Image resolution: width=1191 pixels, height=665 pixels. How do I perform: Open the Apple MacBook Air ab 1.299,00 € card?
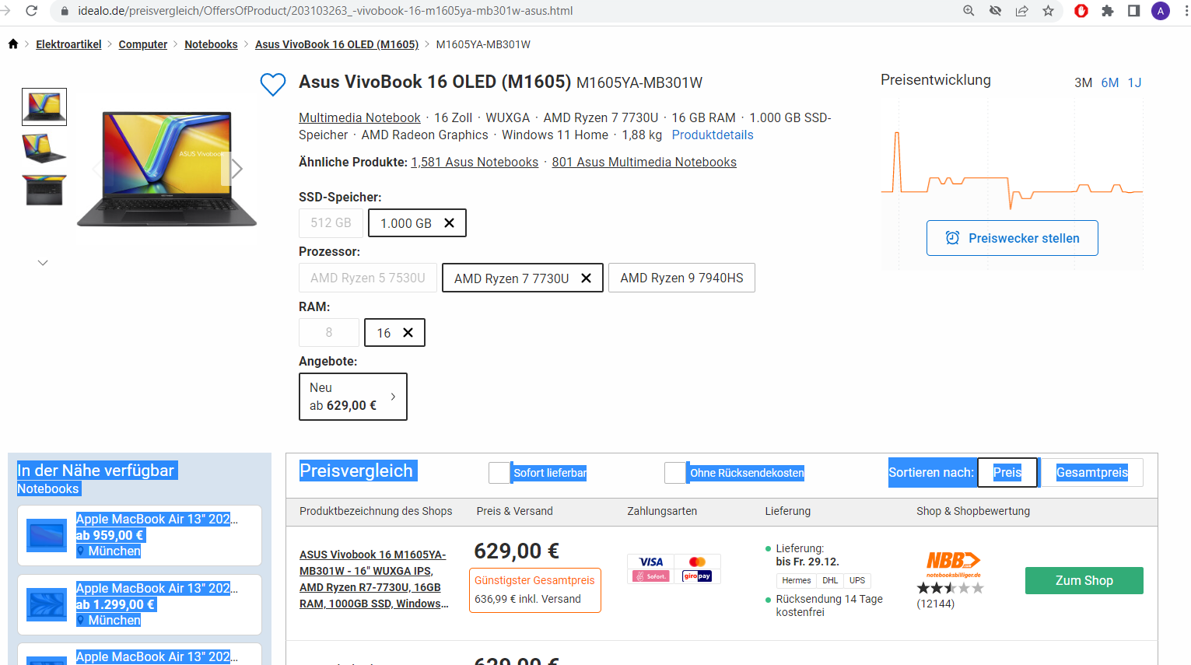coord(139,604)
